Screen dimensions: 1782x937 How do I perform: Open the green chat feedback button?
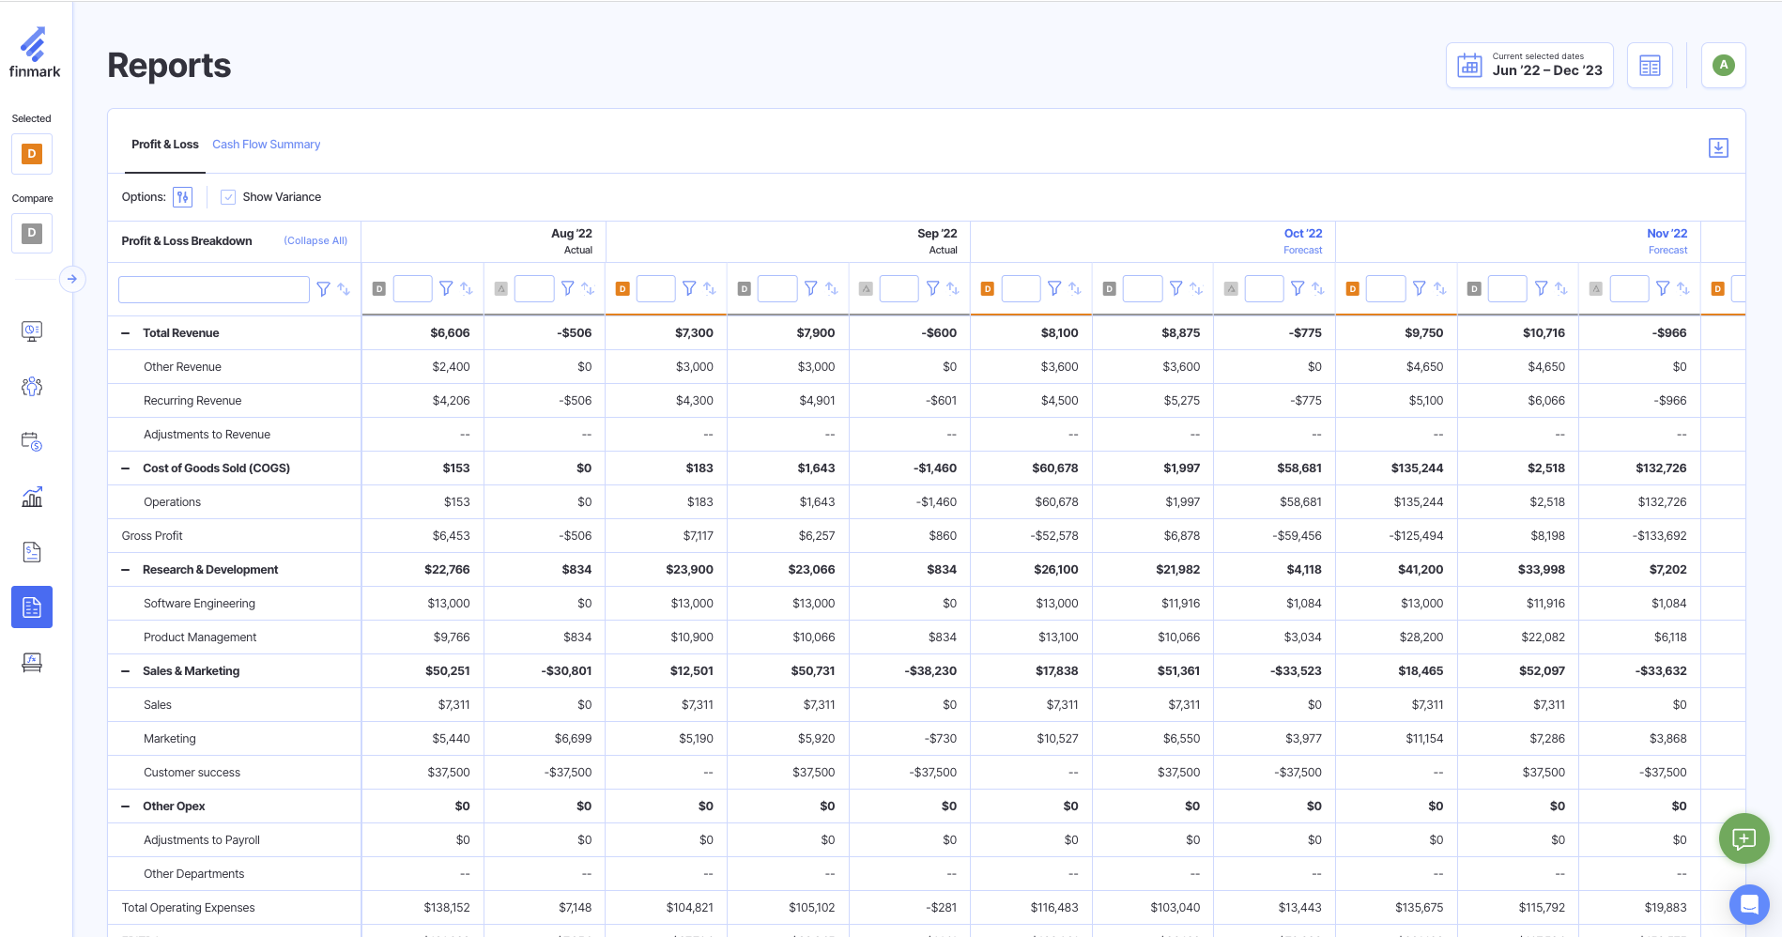coord(1744,838)
